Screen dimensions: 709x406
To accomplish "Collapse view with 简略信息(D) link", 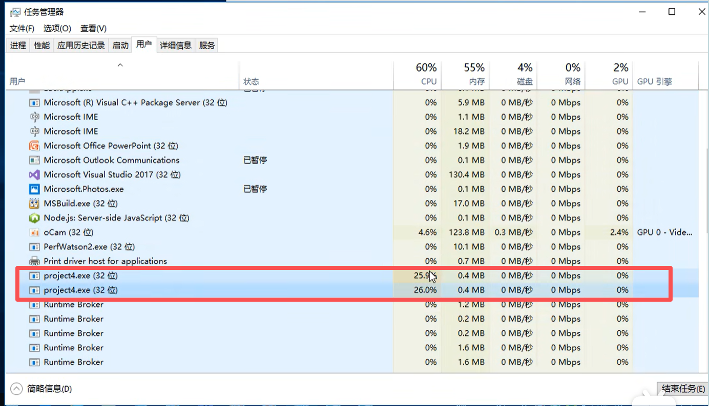I will coord(50,389).
